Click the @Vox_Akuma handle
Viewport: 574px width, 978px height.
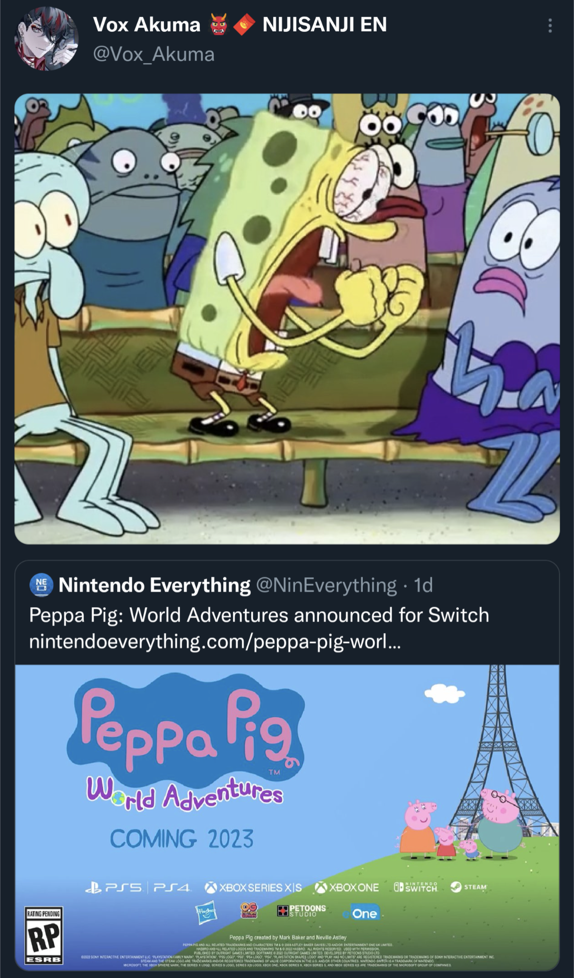click(x=153, y=54)
